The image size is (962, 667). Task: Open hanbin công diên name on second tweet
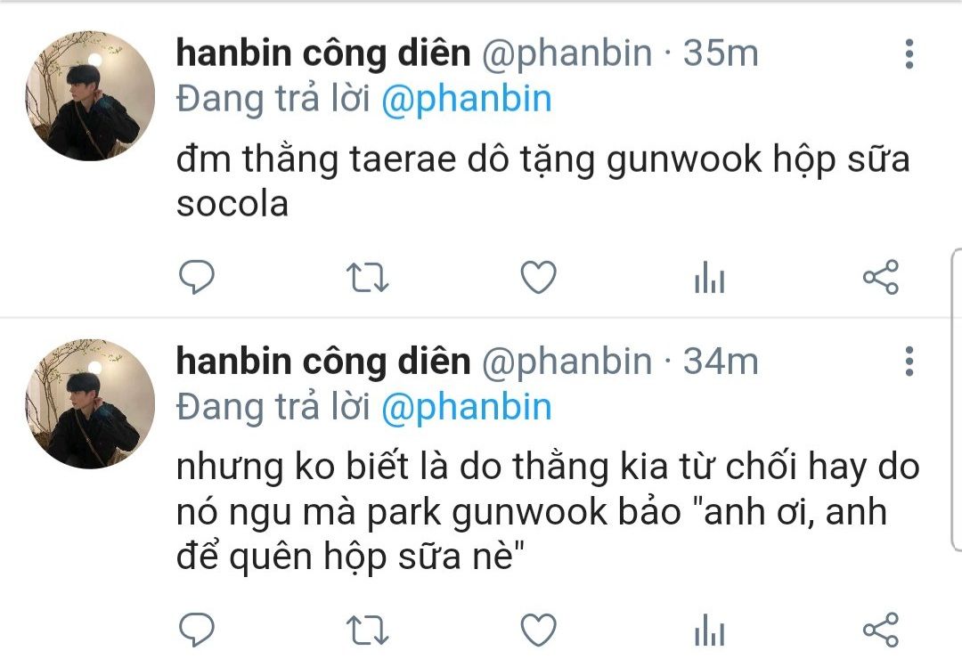coord(323,361)
